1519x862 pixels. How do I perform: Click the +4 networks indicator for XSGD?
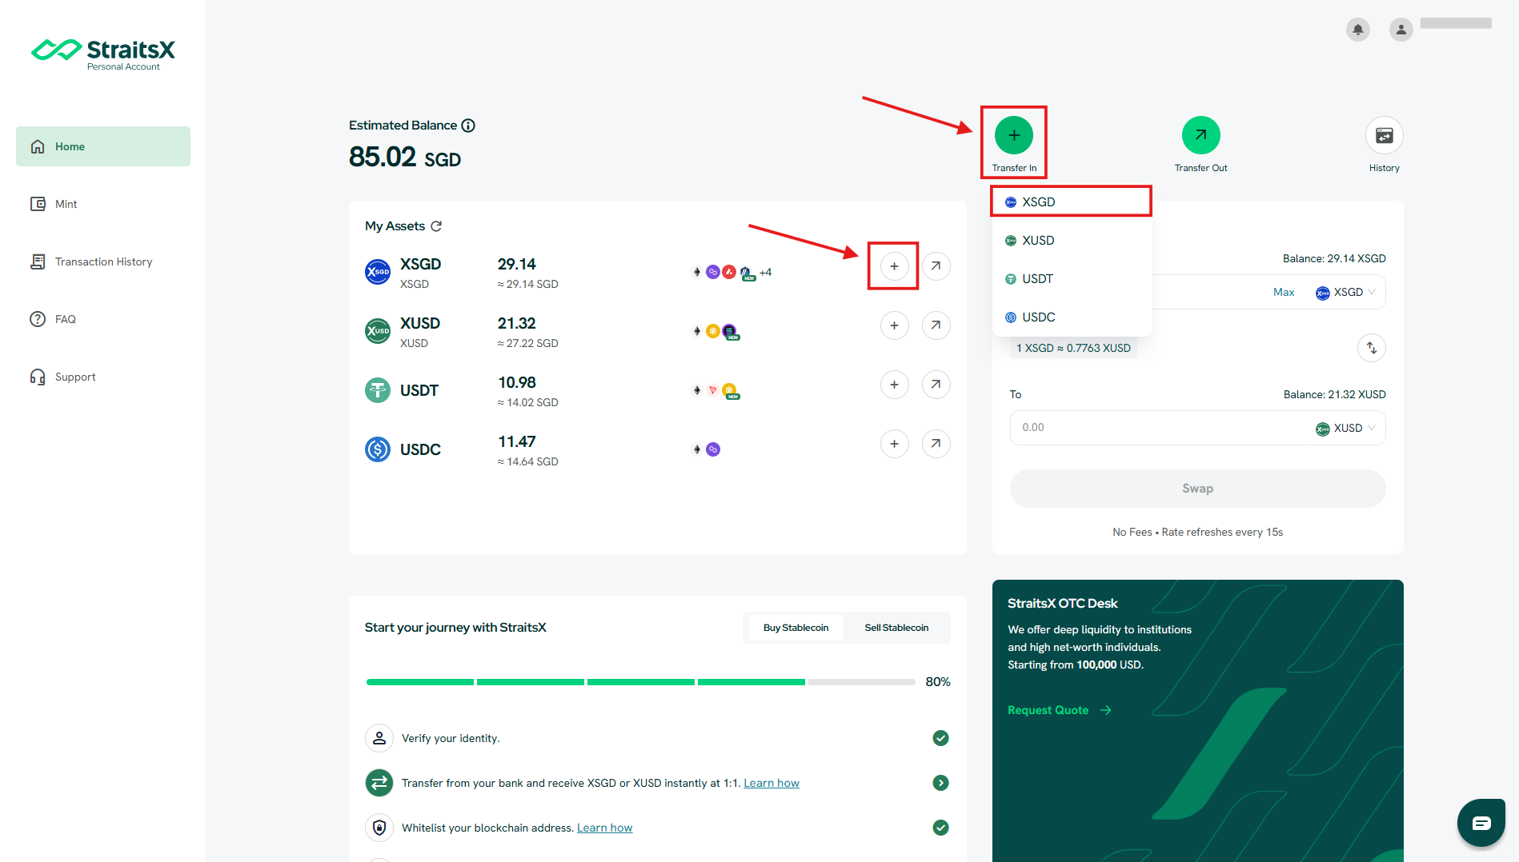[766, 272]
